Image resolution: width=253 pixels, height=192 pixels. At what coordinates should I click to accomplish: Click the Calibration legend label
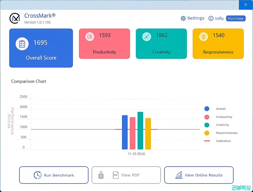(x=224, y=141)
